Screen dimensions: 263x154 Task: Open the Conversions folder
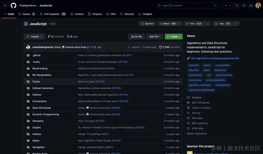[39, 101]
